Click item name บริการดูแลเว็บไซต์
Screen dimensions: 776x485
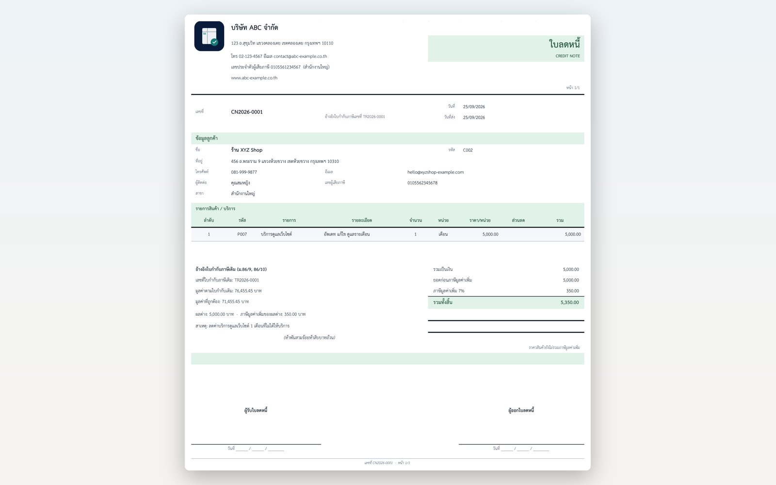pyautogui.click(x=276, y=234)
